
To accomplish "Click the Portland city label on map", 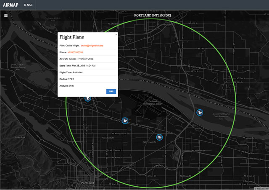I will pos(87,183).
